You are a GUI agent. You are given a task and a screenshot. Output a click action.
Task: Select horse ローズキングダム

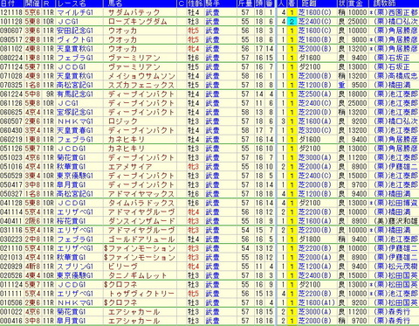coord(138,22)
